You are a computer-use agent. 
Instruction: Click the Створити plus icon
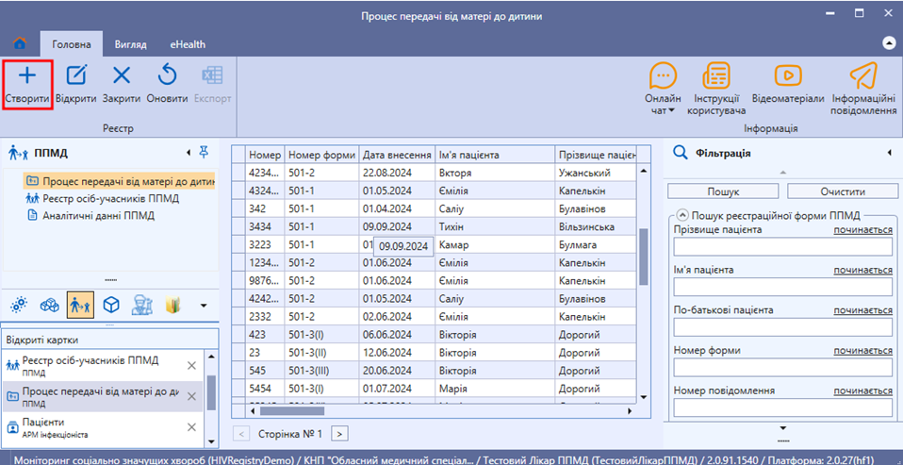tap(27, 75)
